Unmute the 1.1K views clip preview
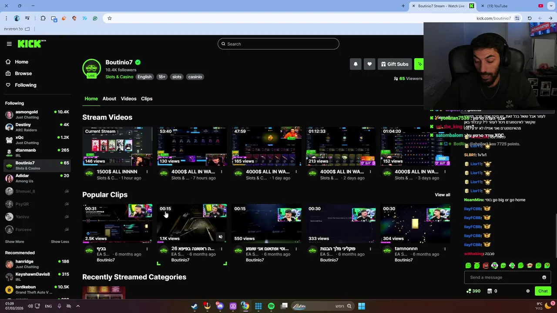Viewport: 557px width, 313px height. (x=221, y=237)
